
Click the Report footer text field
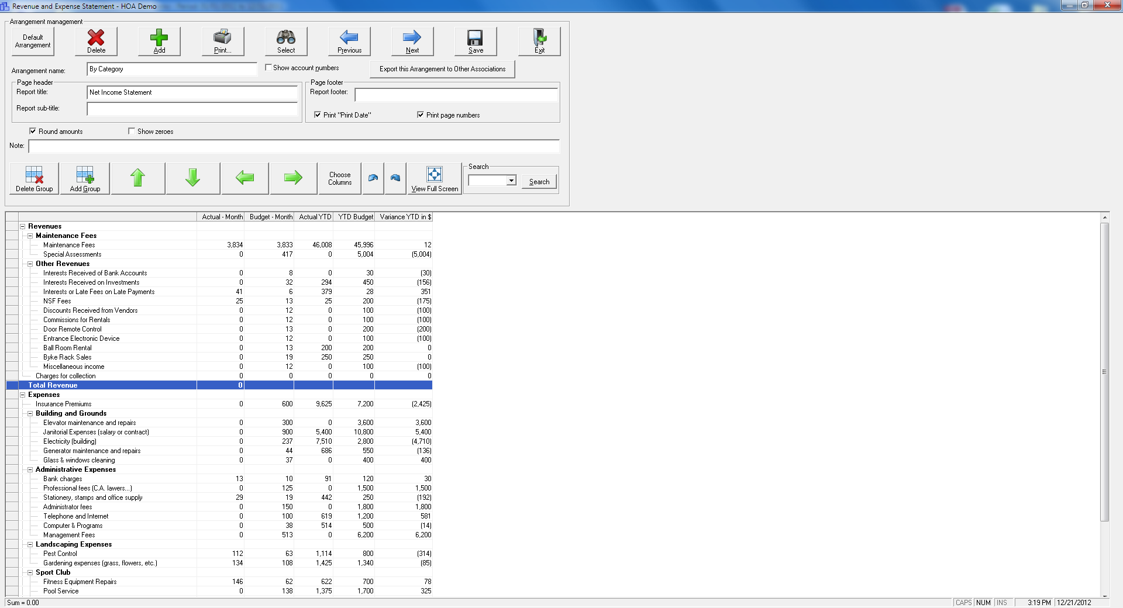point(456,95)
